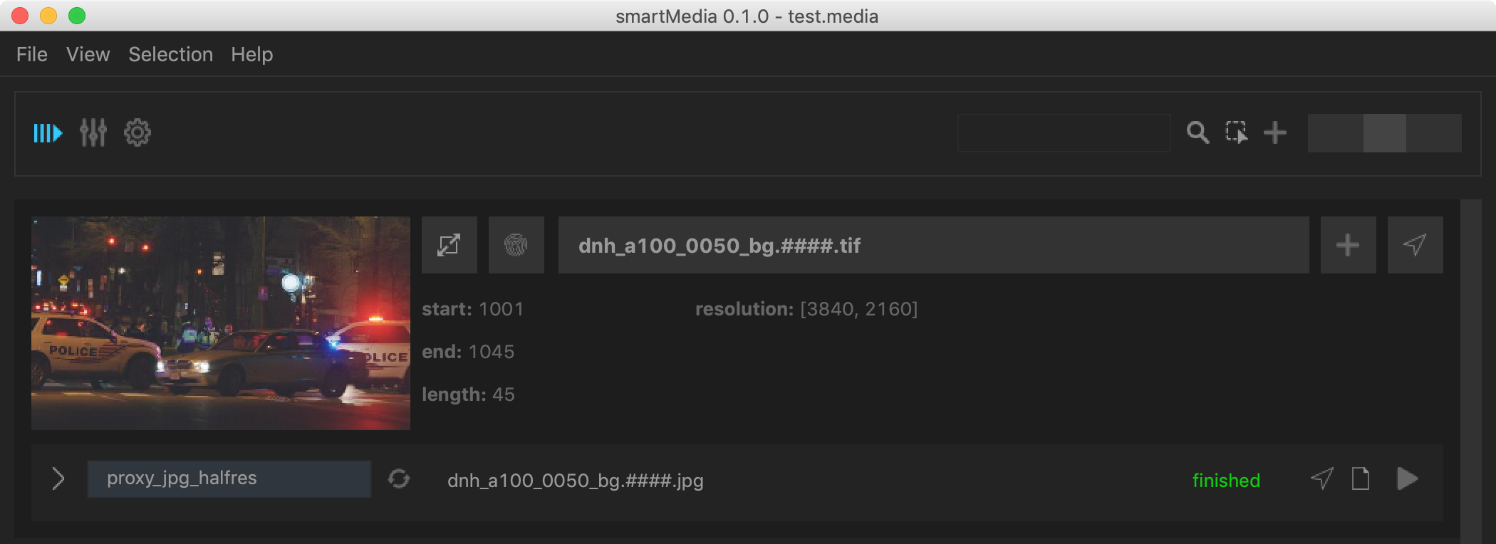Open the Selection menu
The width and height of the screenshot is (1496, 544).
tap(170, 55)
